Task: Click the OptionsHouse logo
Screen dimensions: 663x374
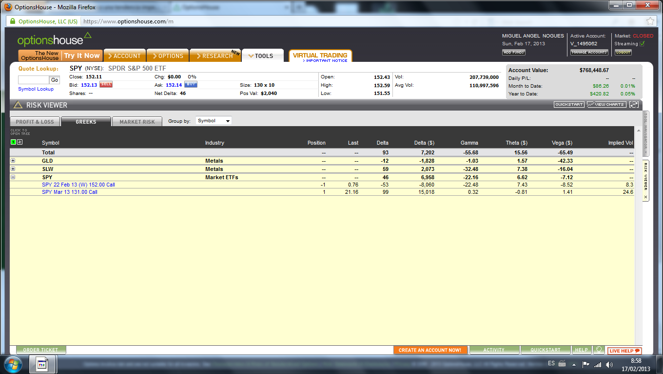Action: coord(54,40)
